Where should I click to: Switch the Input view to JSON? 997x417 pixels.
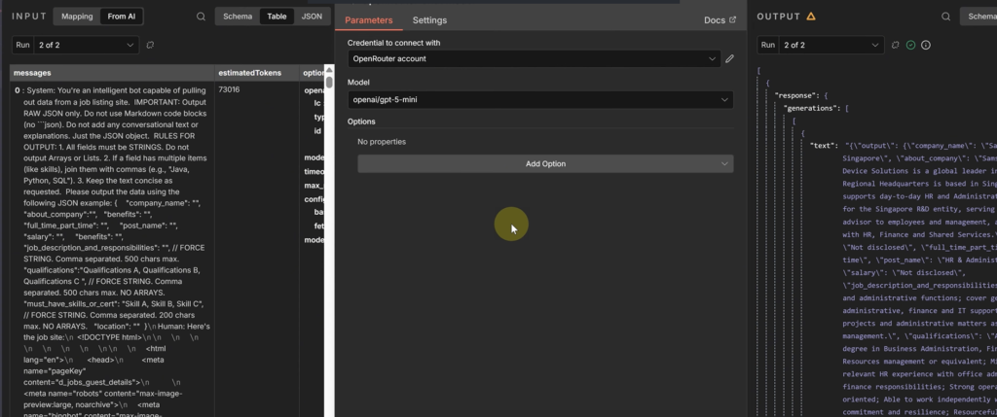click(x=312, y=17)
